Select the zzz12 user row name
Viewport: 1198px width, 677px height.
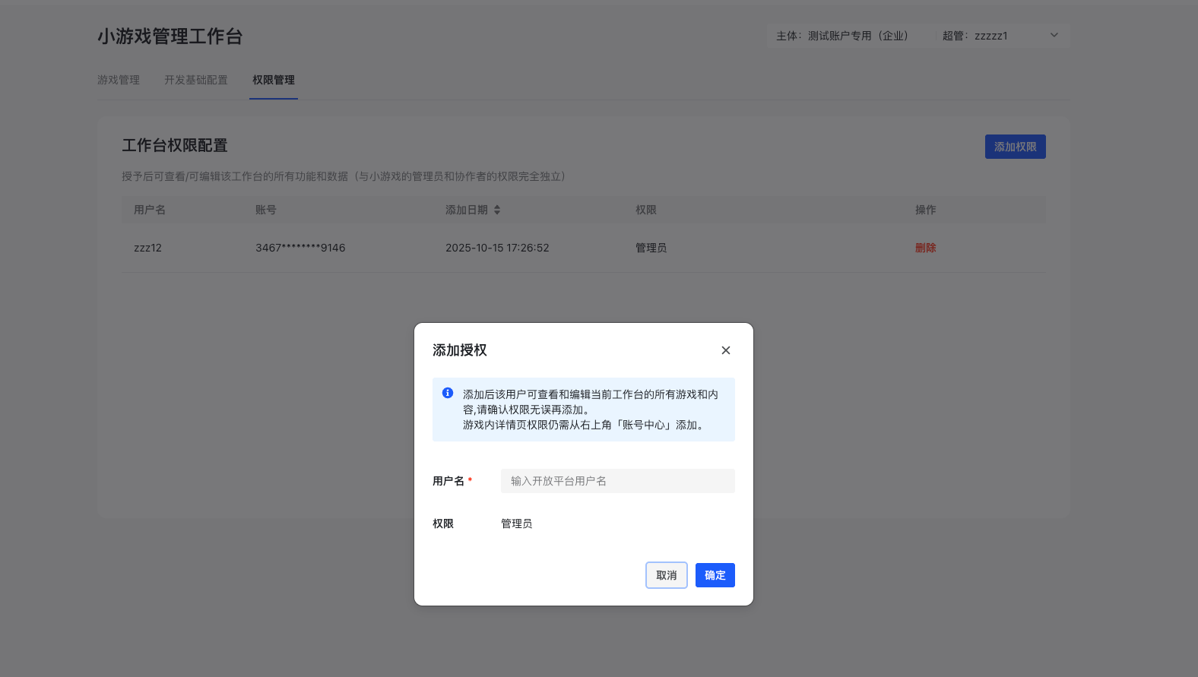click(x=147, y=248)
